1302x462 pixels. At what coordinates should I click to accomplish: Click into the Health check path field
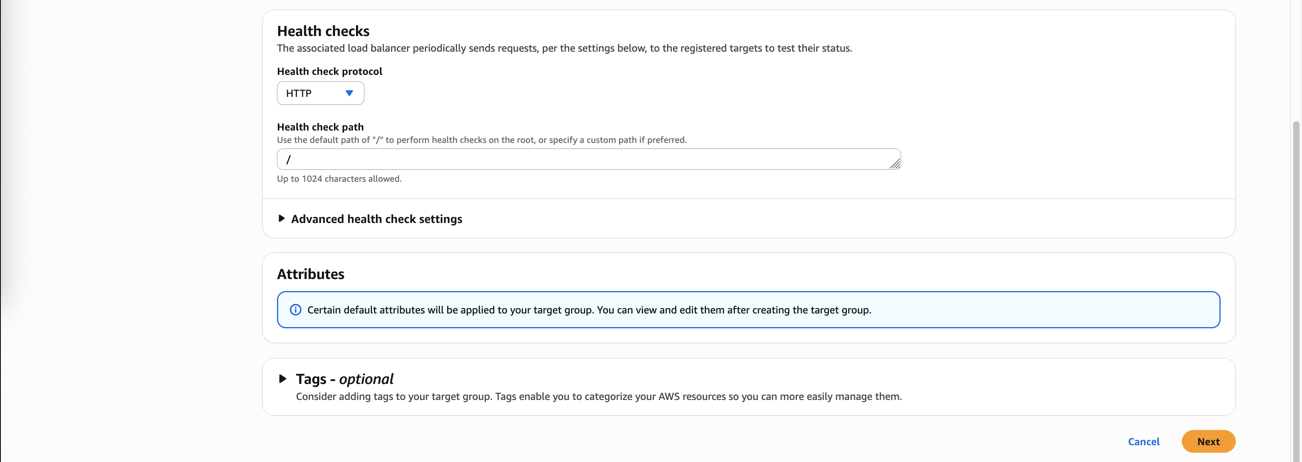click(x=581, y=160)
